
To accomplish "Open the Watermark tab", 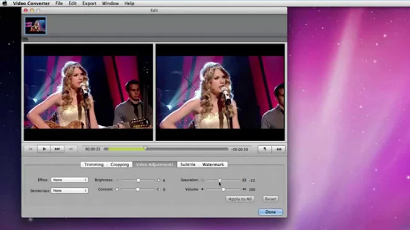I will click(213, 165).
